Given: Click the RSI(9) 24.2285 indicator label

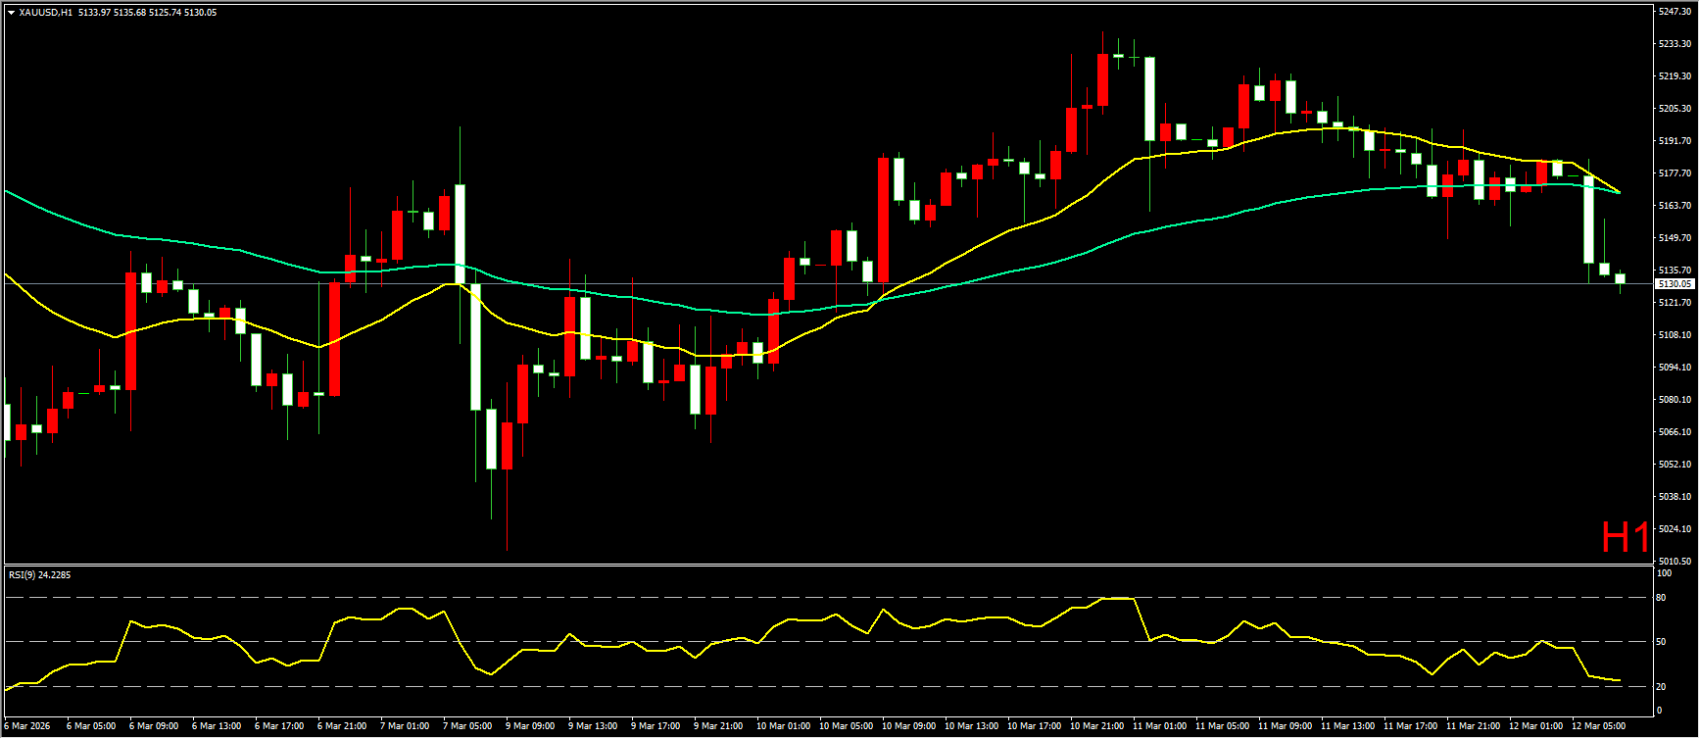Looking at the screenshot, I should click(x=39, y=575).
